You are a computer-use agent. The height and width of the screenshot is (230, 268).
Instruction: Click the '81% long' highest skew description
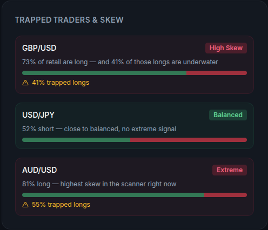coord(99,184)
